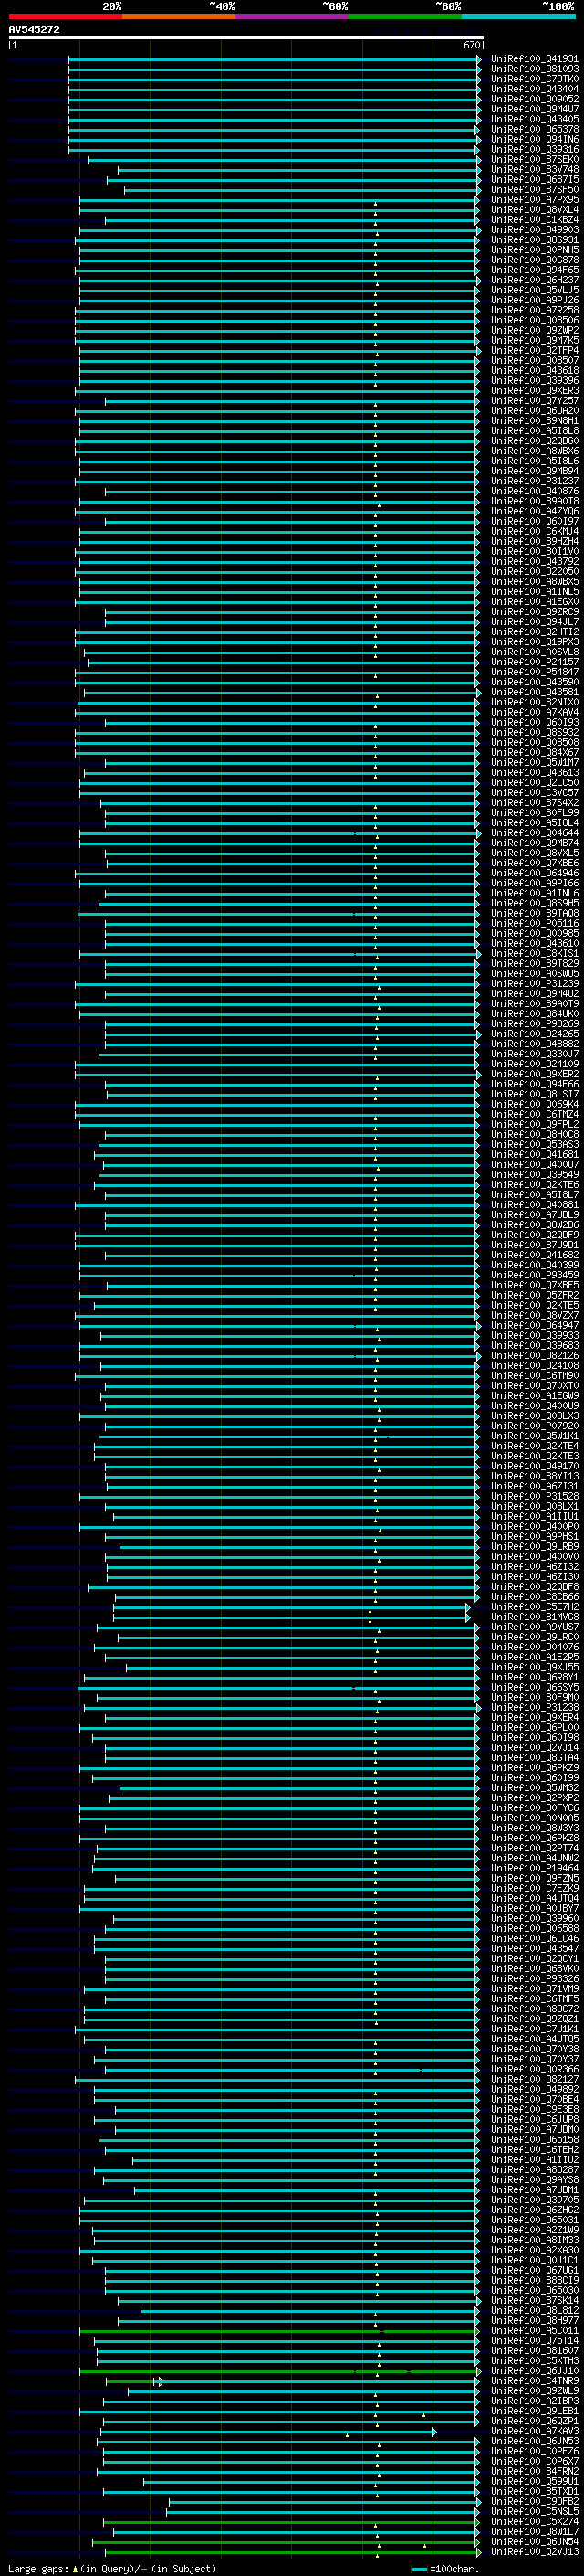The height and width of the screenshot is (2576, 584).
Task: Select hit label UniRef100_C7EZK9
Action: (534, 1888)
